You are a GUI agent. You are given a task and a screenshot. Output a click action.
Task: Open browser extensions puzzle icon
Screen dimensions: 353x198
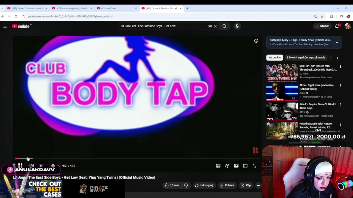[x=331, y=16]
